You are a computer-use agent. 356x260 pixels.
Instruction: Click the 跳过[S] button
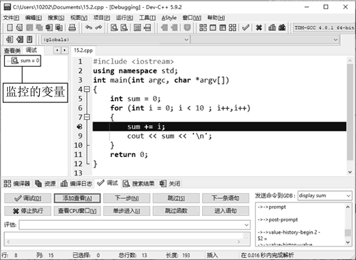(176, 198)
